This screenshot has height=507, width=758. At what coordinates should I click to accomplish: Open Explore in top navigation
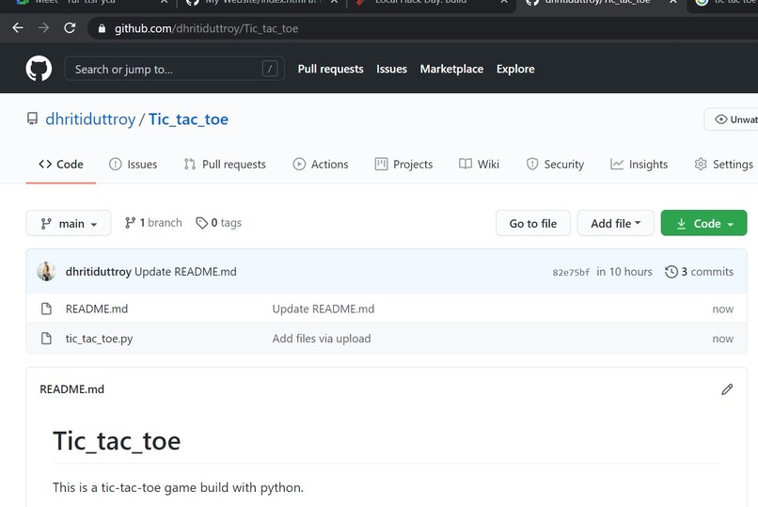pyautogui.click(x=515, y=69)
